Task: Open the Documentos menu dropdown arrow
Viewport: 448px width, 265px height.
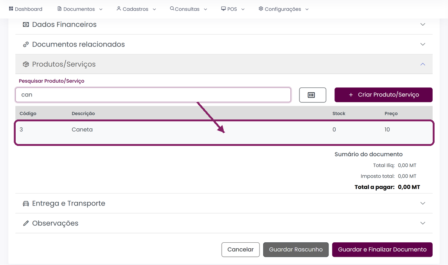Action: coord(101,9)
